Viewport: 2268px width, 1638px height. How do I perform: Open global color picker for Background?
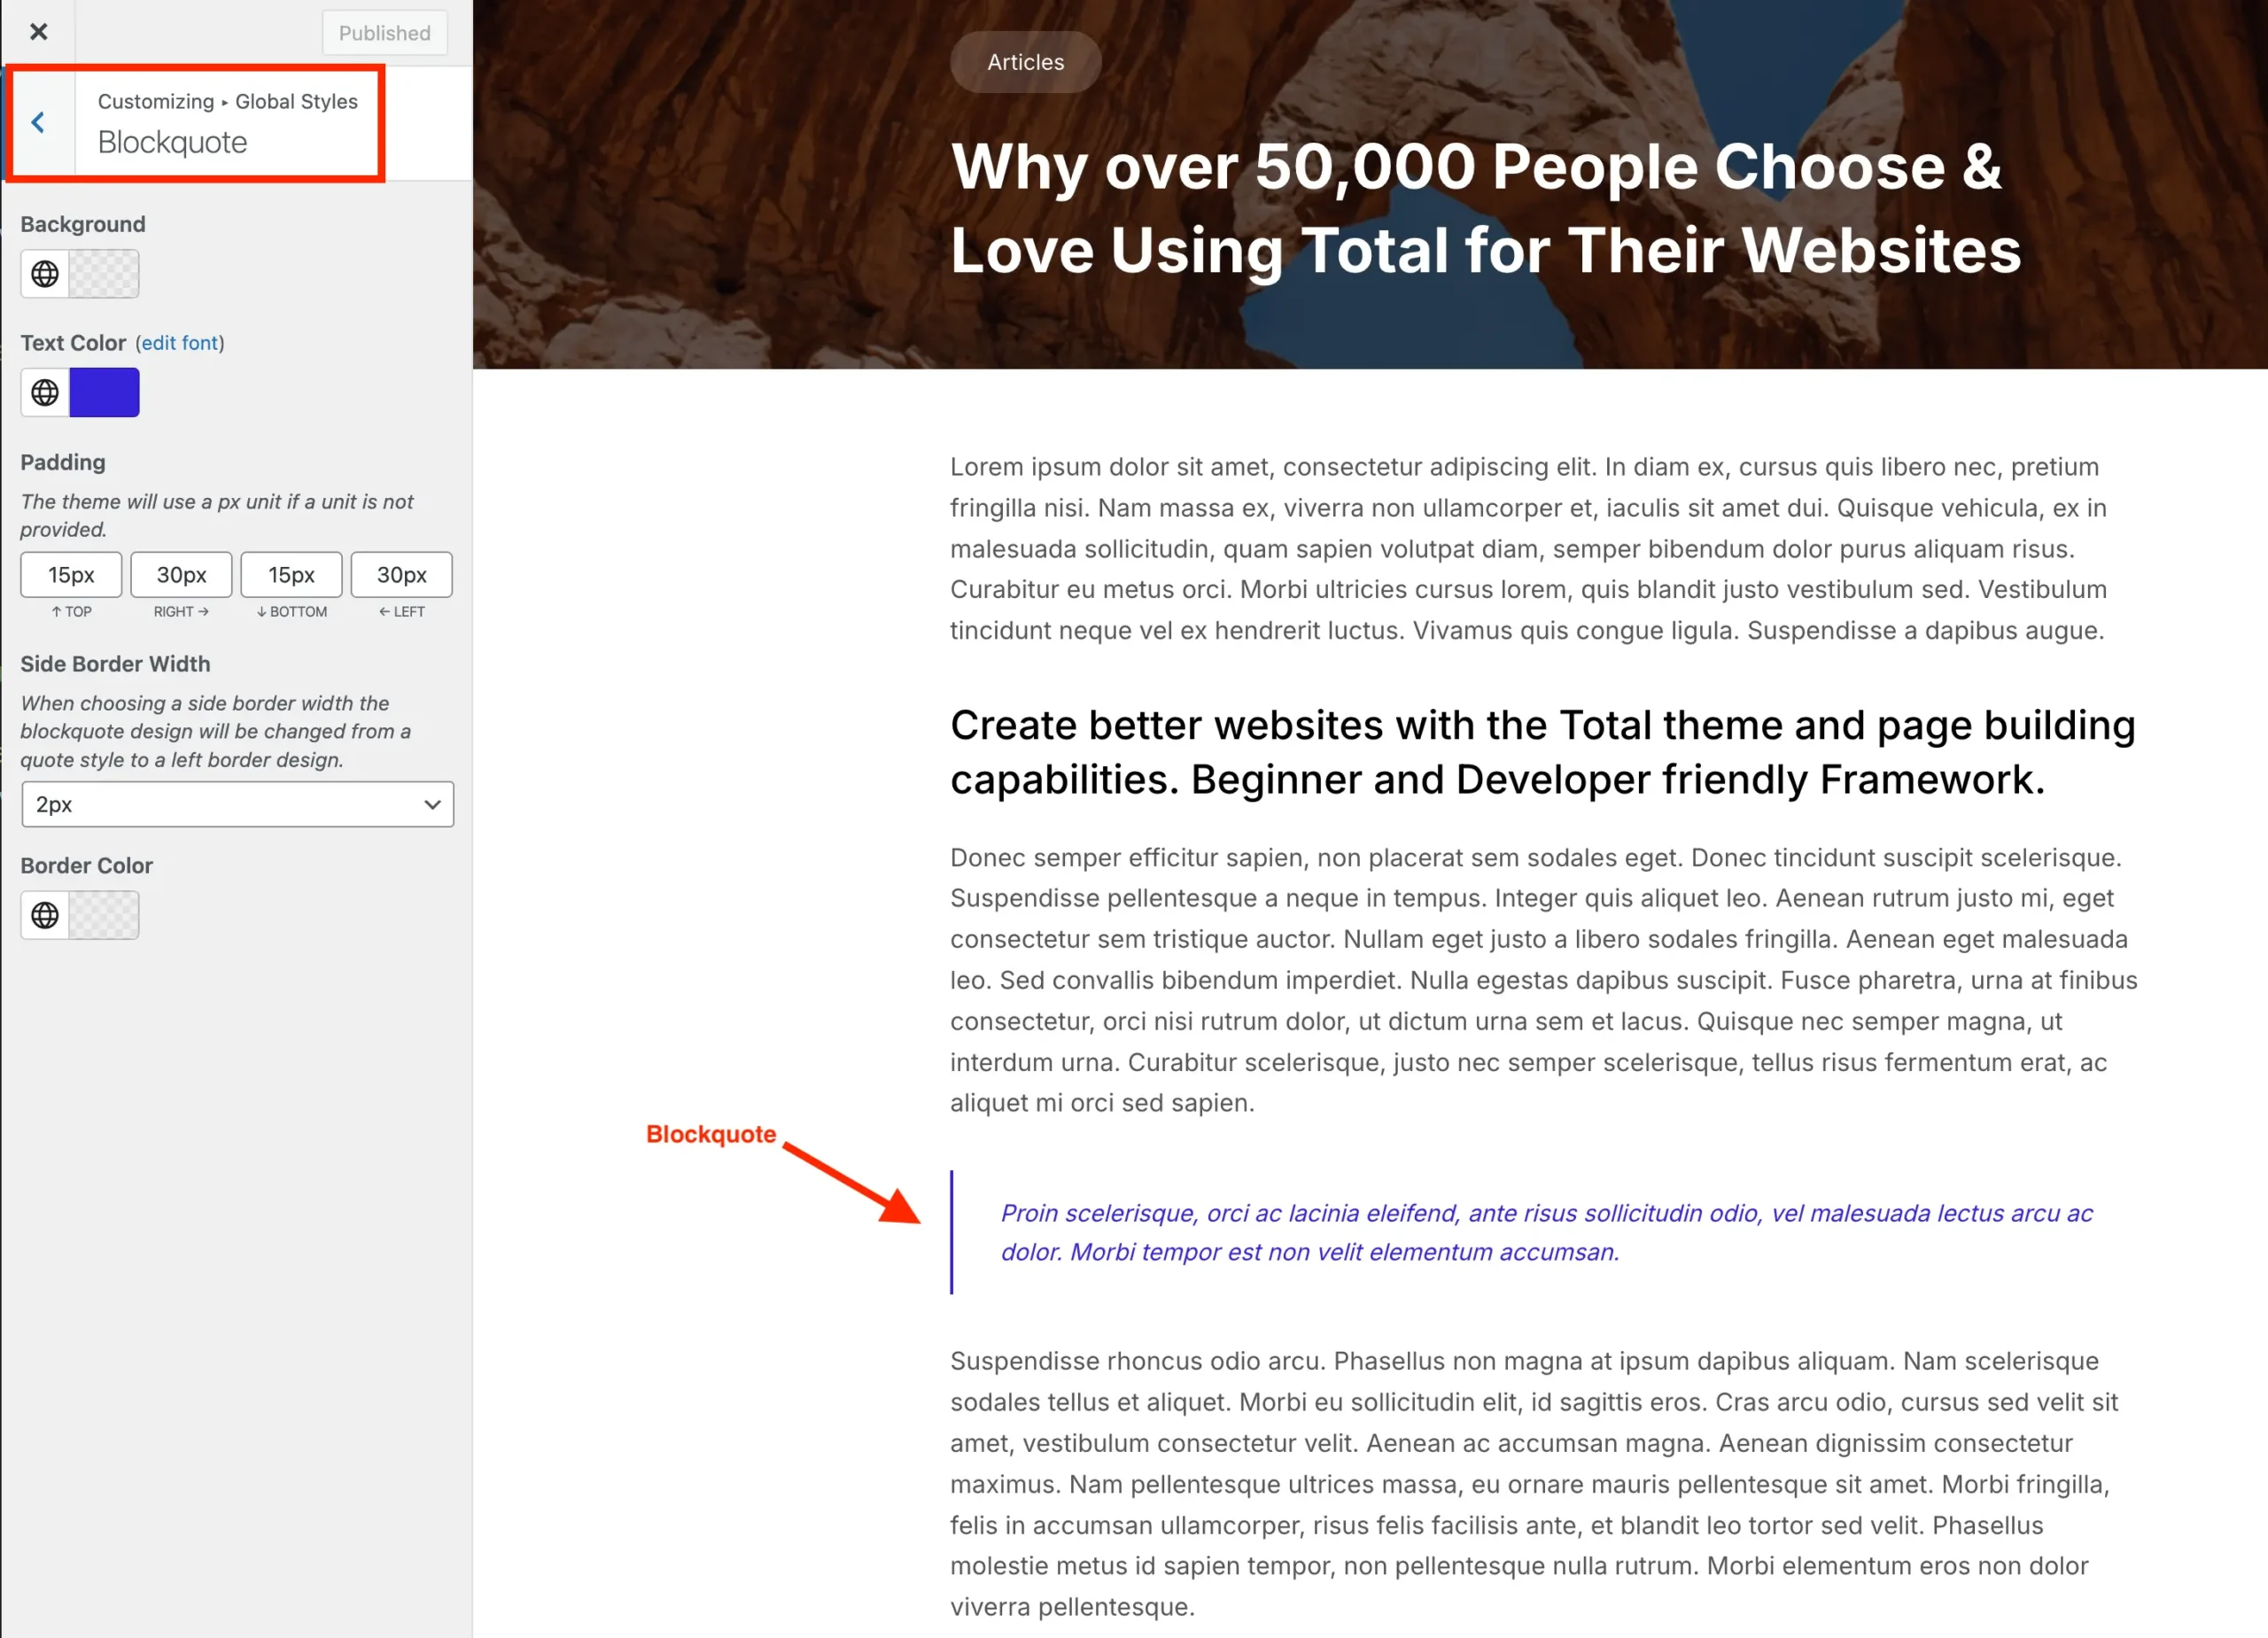45,274
